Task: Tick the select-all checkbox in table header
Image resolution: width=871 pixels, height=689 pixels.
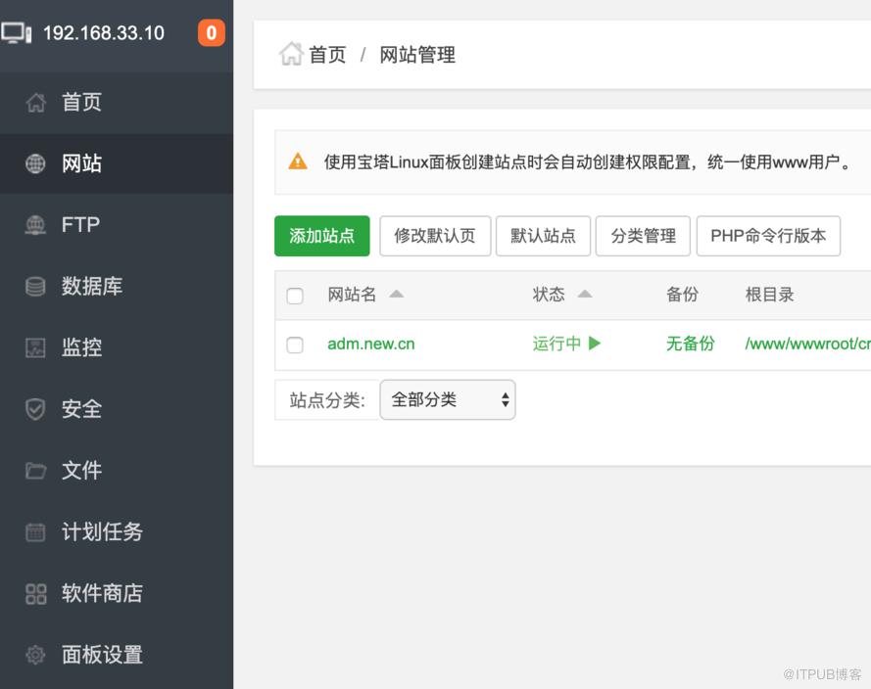Action: click(x=295, y=296)
